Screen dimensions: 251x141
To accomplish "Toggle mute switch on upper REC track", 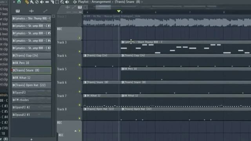I will point(79,38).
